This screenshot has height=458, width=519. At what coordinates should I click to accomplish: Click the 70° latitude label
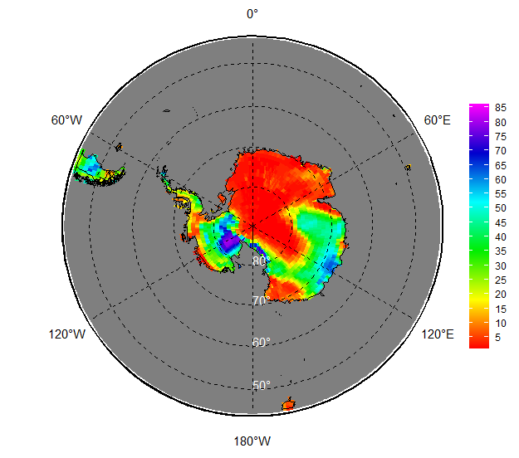(x=260, y=300)
